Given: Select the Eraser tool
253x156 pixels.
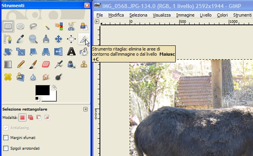Looking at the screenshot, I should tap(46, 64).
